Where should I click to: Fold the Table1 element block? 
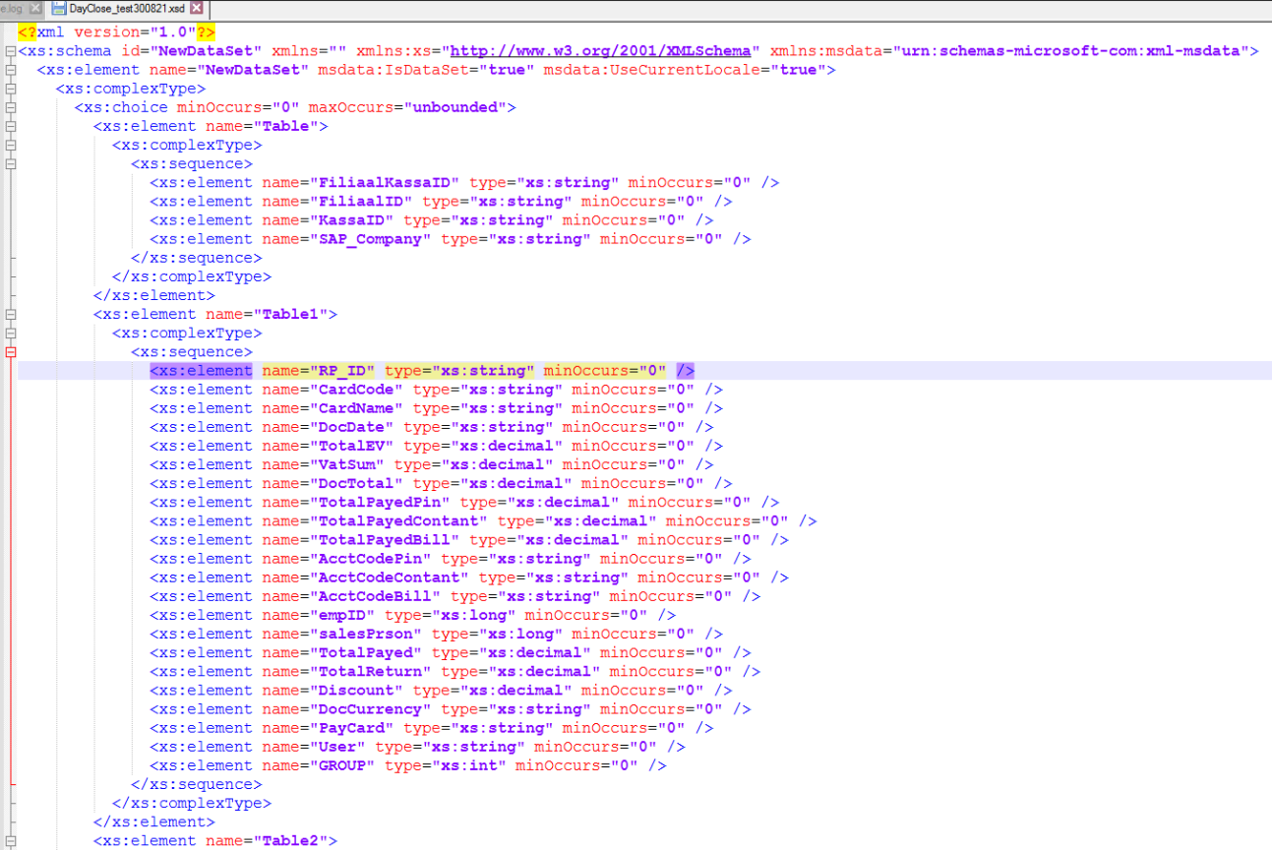(x=10, y=315)
